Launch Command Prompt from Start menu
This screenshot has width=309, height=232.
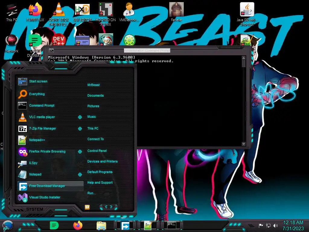point(50,105)
